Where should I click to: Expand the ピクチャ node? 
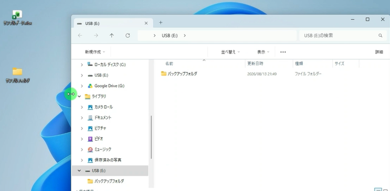[x=81, y=129]
